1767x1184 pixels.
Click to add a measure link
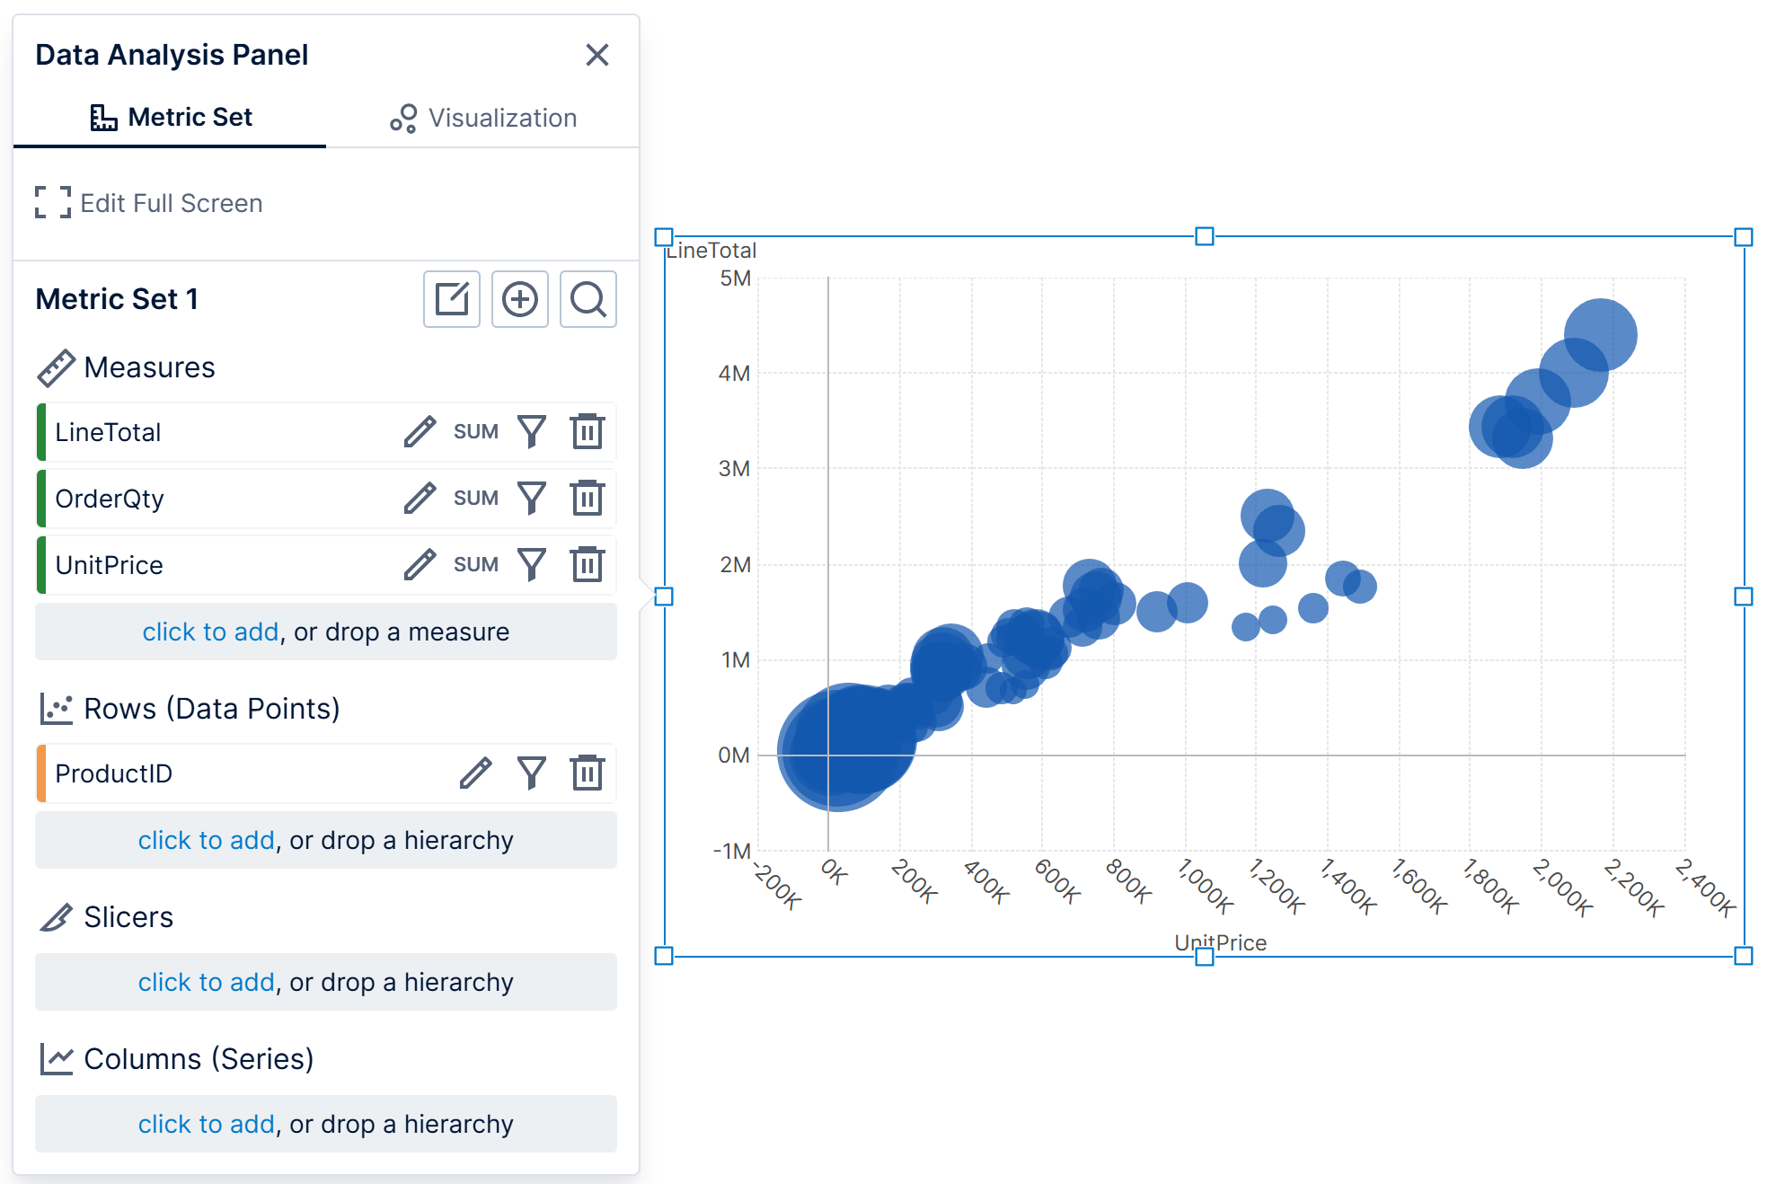pos(210,632)
